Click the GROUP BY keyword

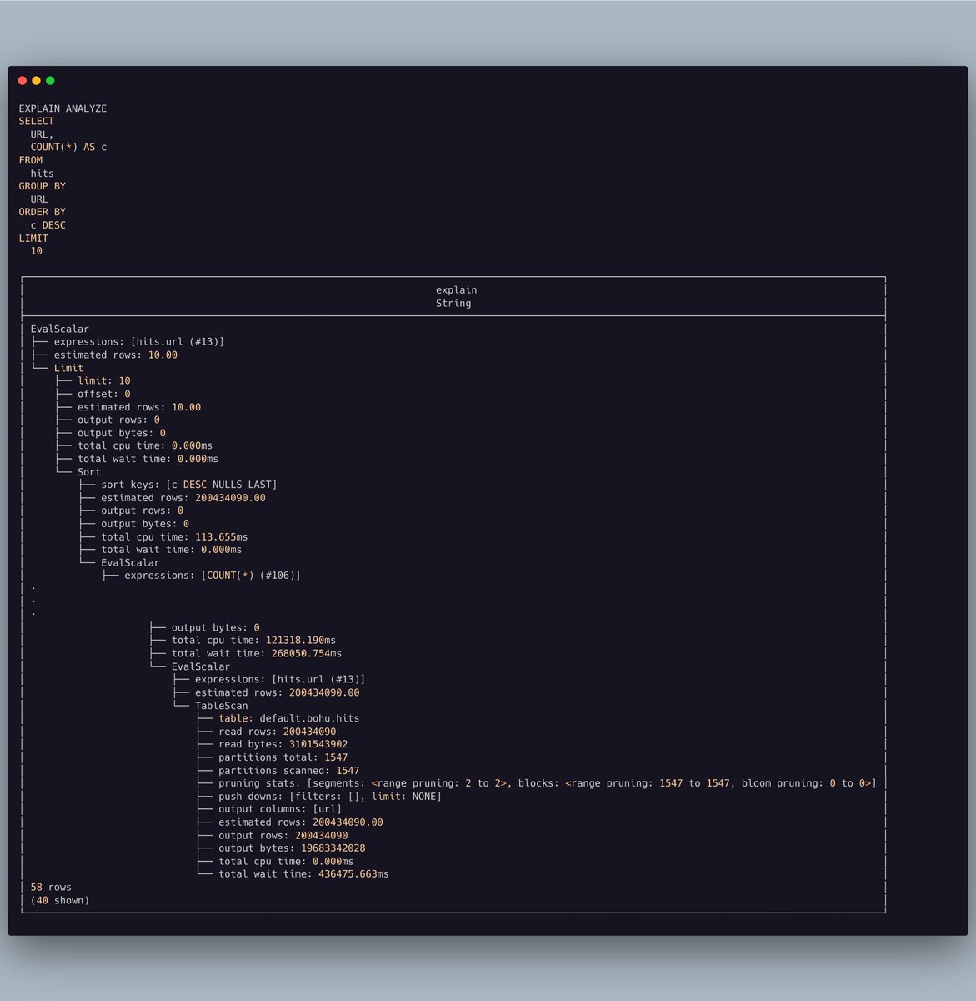[x=43, y=186]
